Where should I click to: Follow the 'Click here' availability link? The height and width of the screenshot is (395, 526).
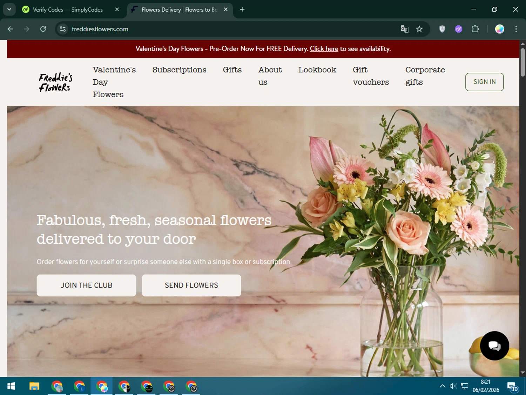[324, 49]
